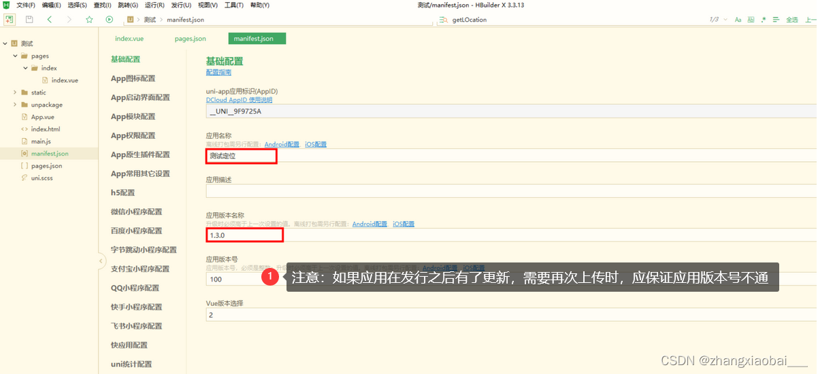
Task: Select App模块配置 section
Action: [133, 116]
